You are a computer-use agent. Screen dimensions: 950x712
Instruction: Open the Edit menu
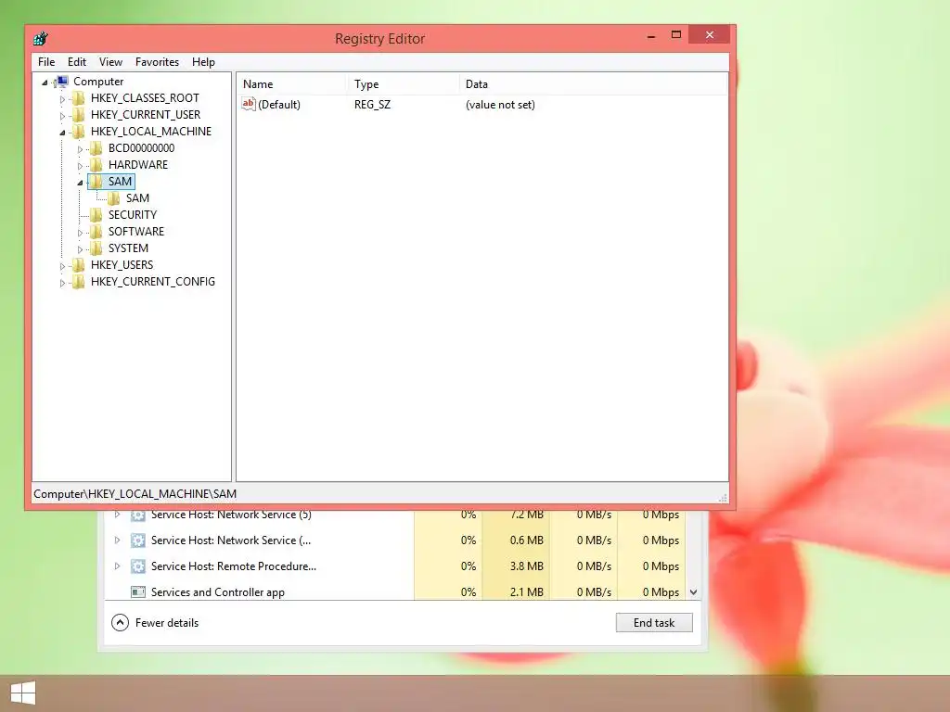pos(77,62)
